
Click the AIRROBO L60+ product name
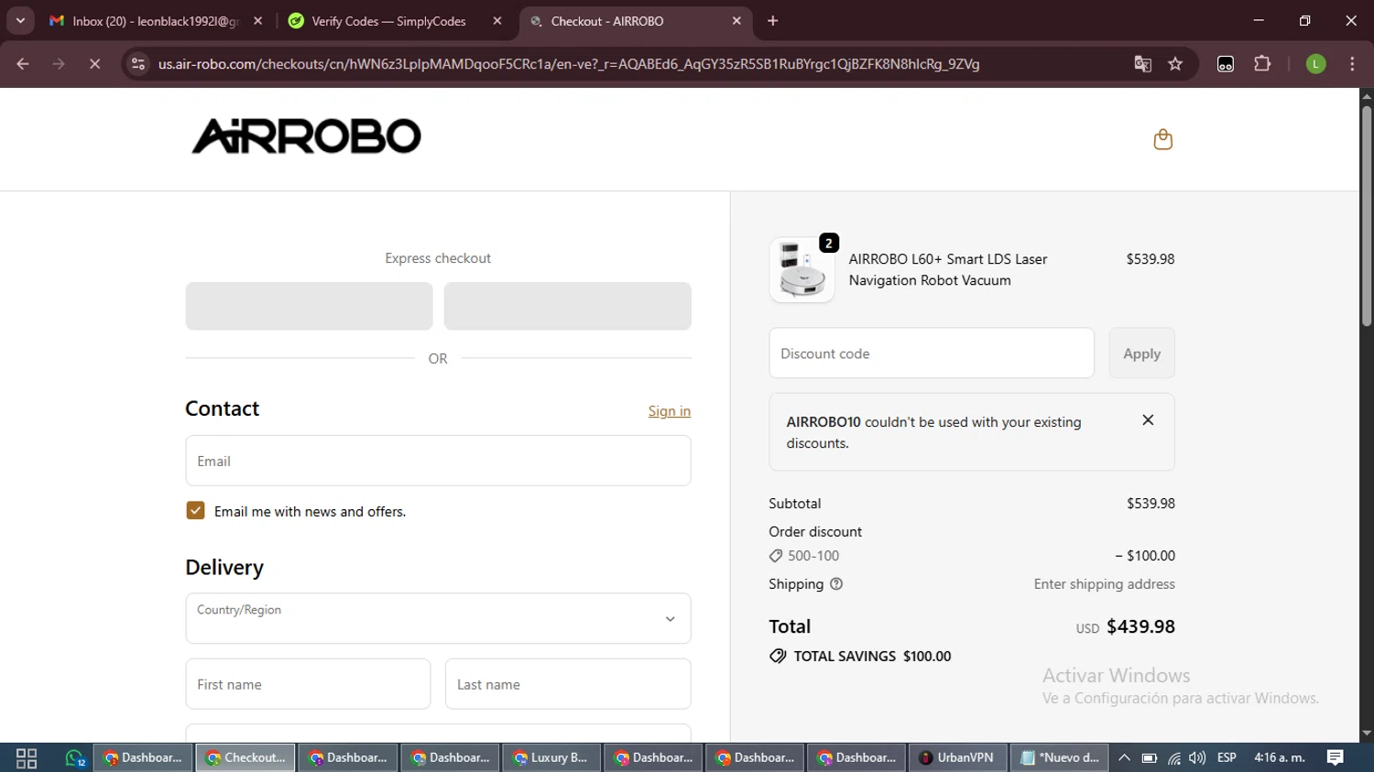tap(947, 269)
